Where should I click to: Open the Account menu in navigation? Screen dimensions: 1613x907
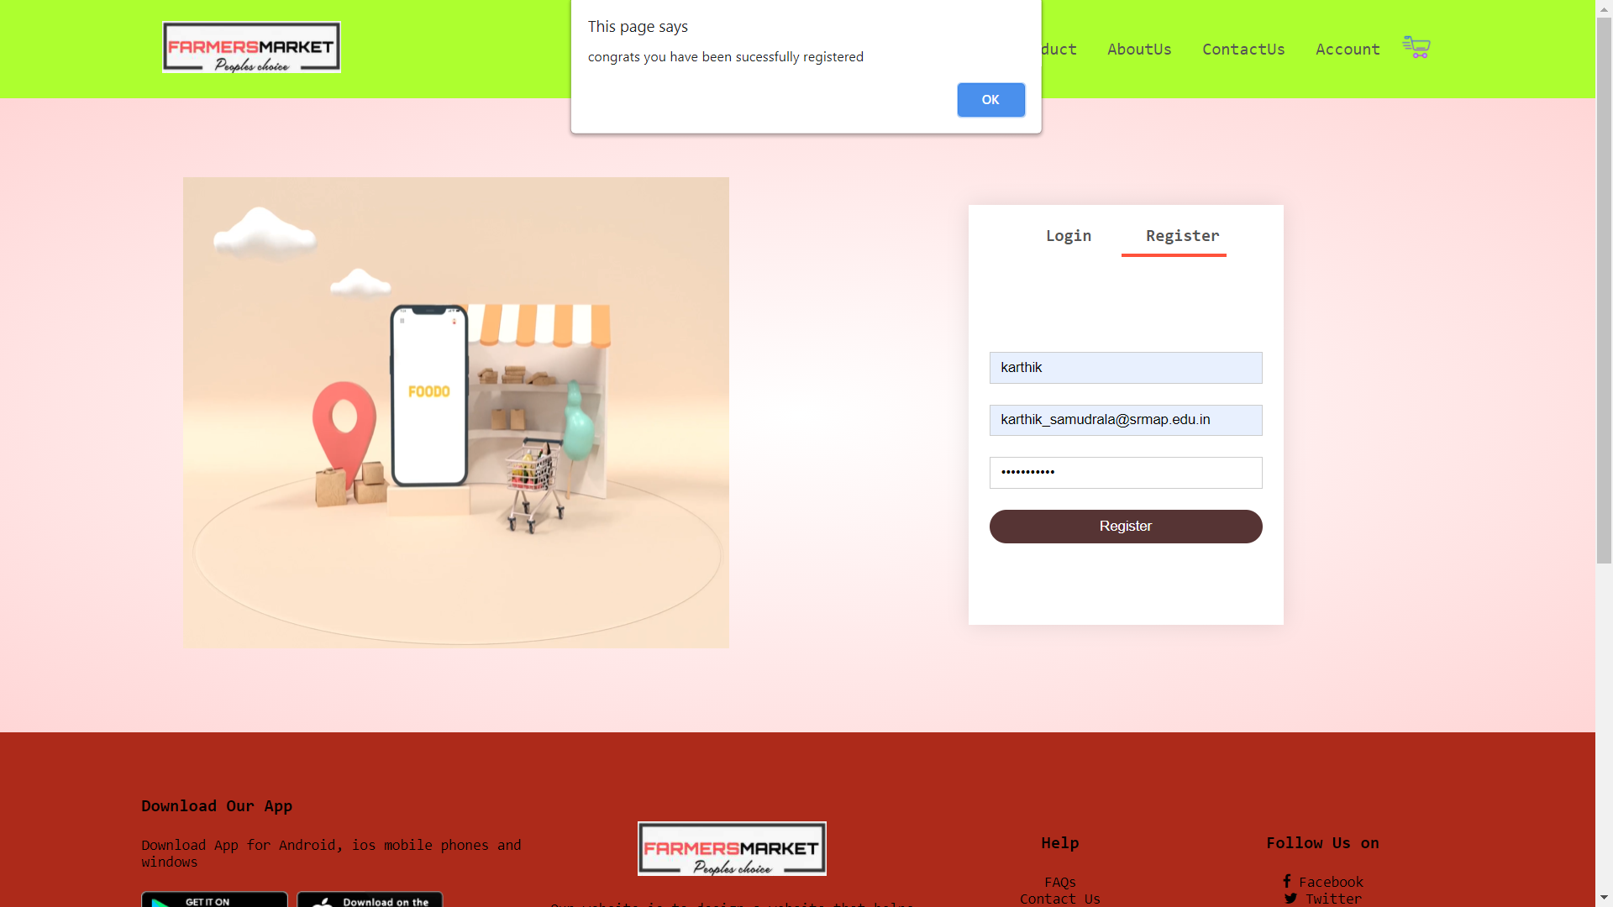coord(1347,49)
